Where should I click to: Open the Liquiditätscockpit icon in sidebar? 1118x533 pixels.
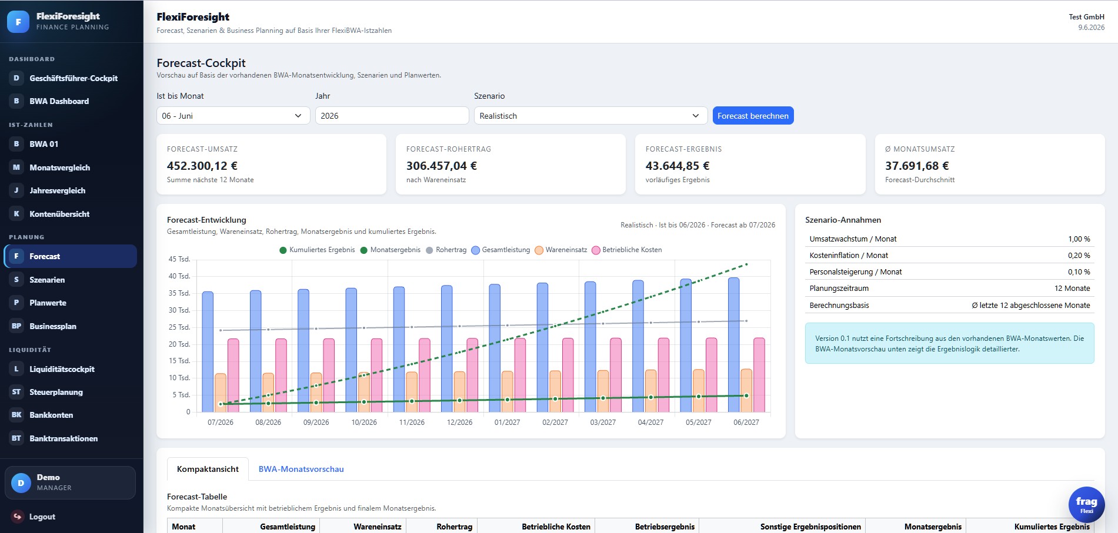[x=16, y=369]
